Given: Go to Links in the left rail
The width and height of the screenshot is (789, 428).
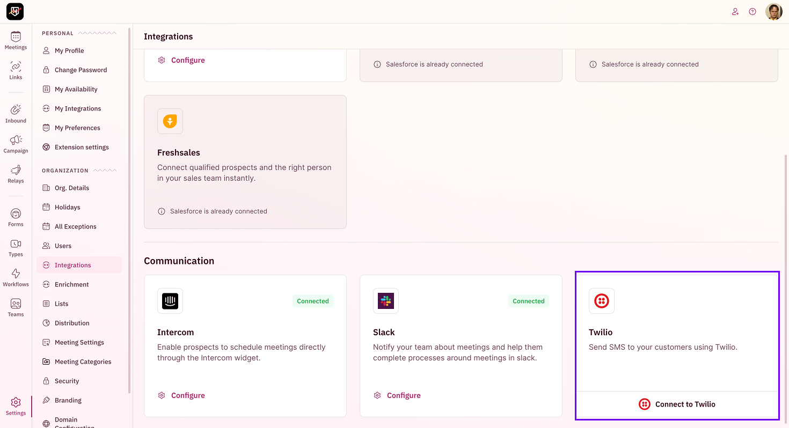Looking at the screenshot, I should [16, 70].
